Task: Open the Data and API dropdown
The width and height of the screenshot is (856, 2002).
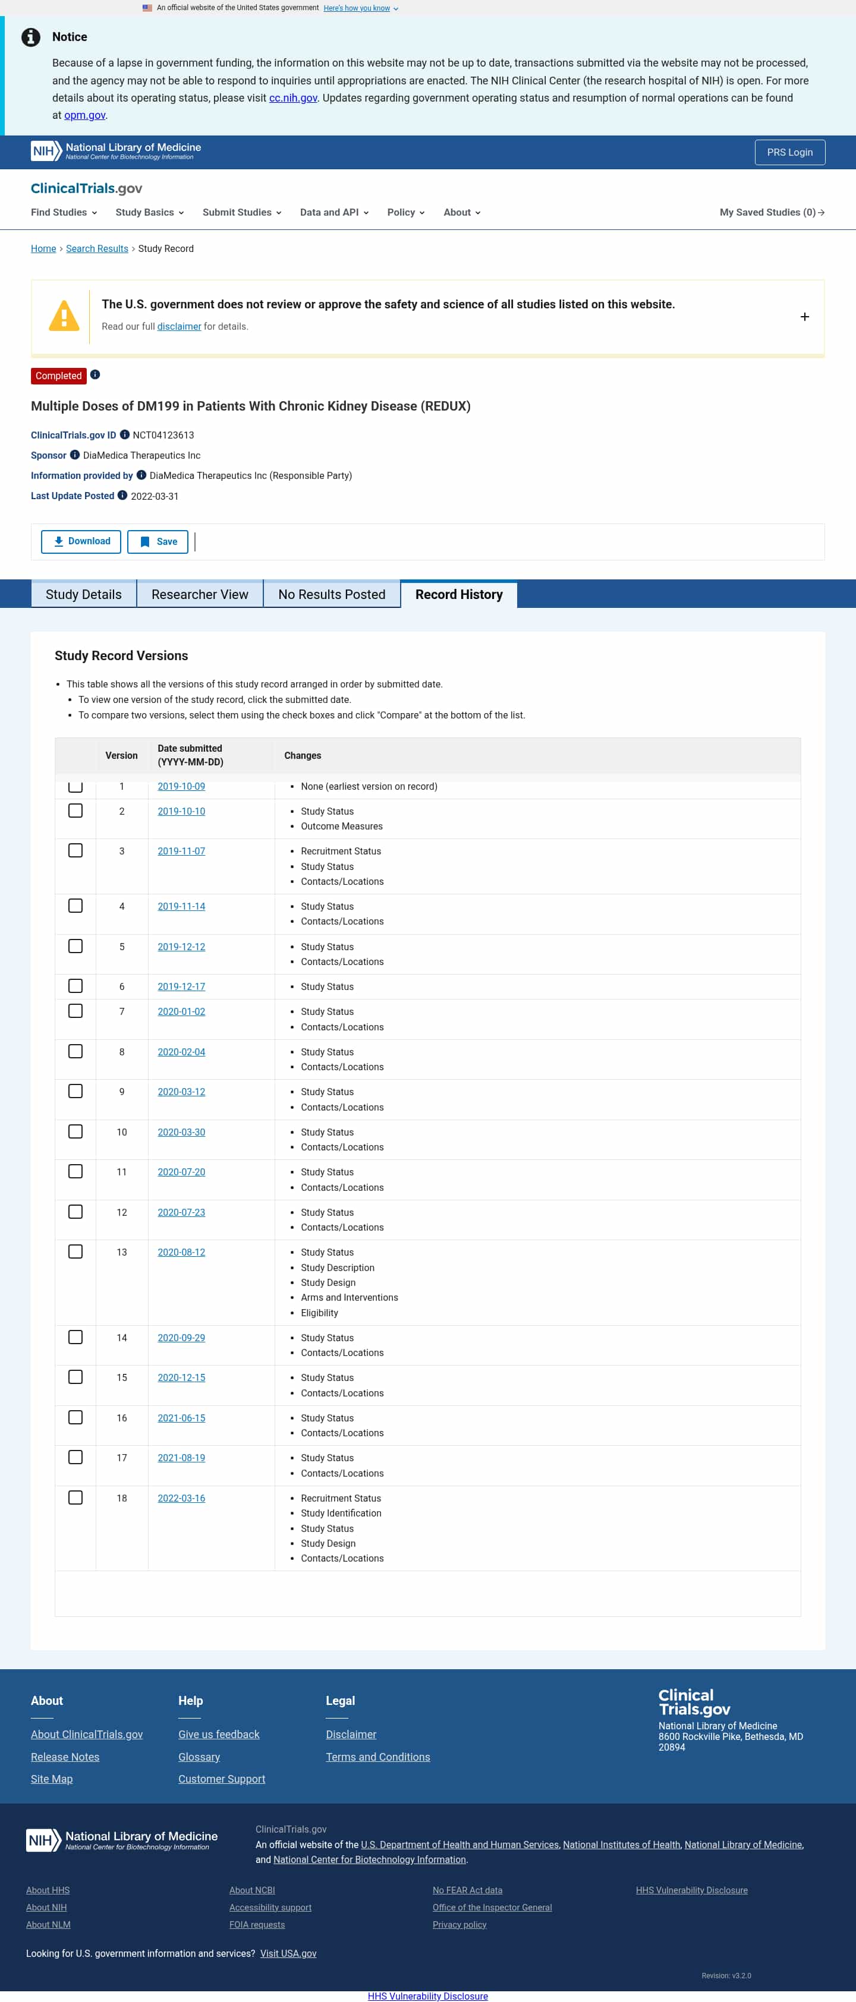Action: [334, 212]
